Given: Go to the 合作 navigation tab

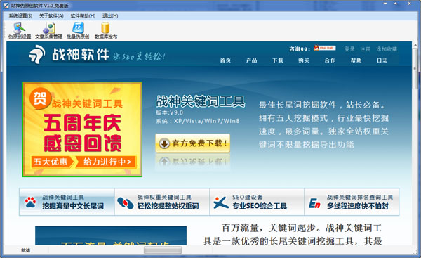Looking at the screenshot, I should (x=330, y=60).
